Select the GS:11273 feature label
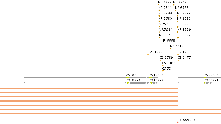The height and width of the screenshot is (124, 221). click(x=155, y=52)
